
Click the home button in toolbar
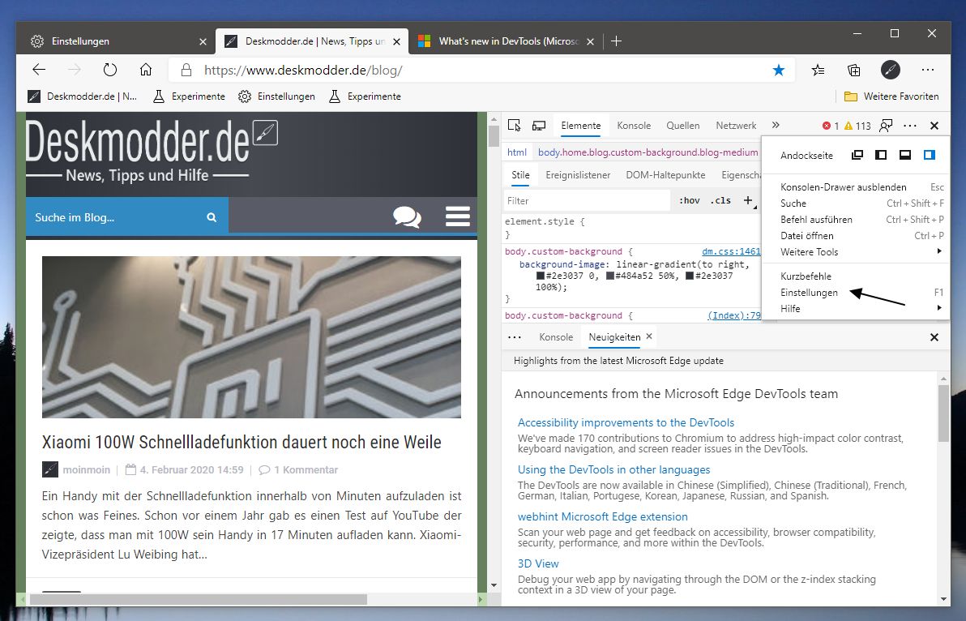(145, 70)
